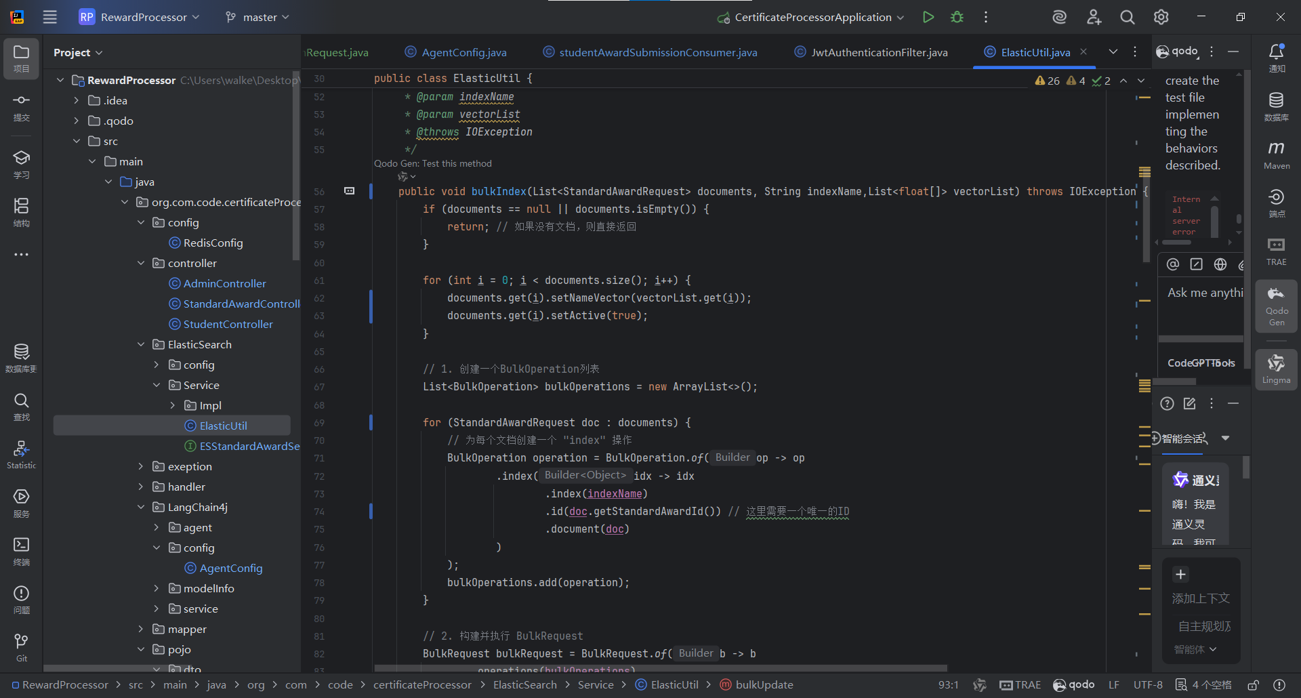Run CertificateProcessorApplication with play button
The height and width of the screenshot is (698, 1301).
pos(928,17)
